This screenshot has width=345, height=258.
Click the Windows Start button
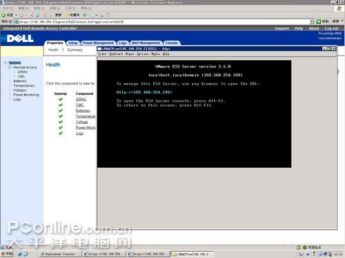coord(7,254)
